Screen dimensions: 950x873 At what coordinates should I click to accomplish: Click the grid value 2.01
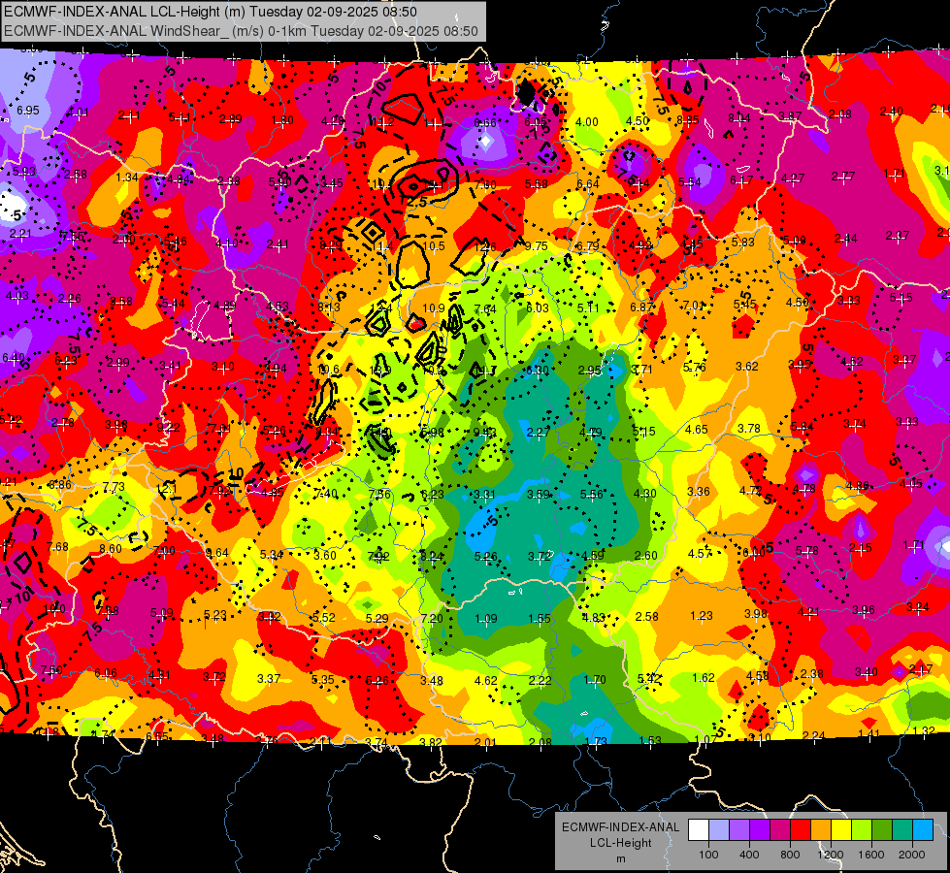tap(485, 742)
